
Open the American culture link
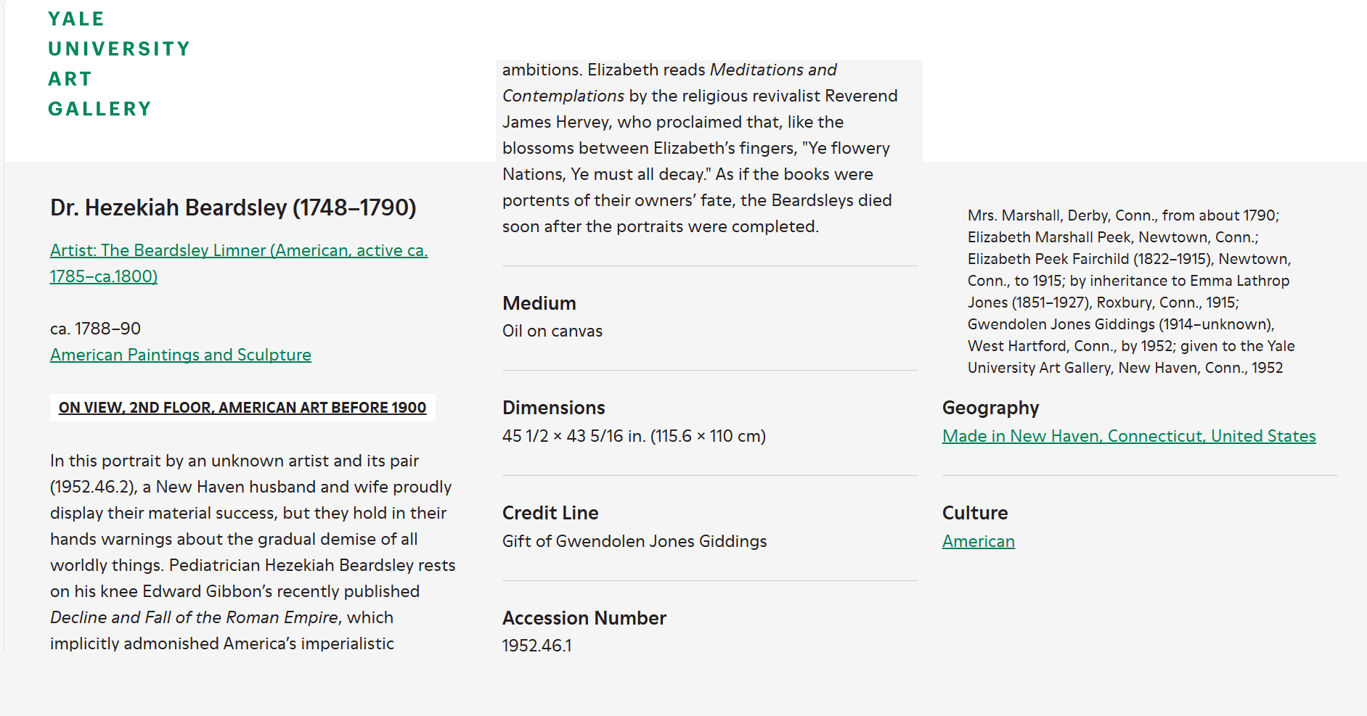coord(978,541)
